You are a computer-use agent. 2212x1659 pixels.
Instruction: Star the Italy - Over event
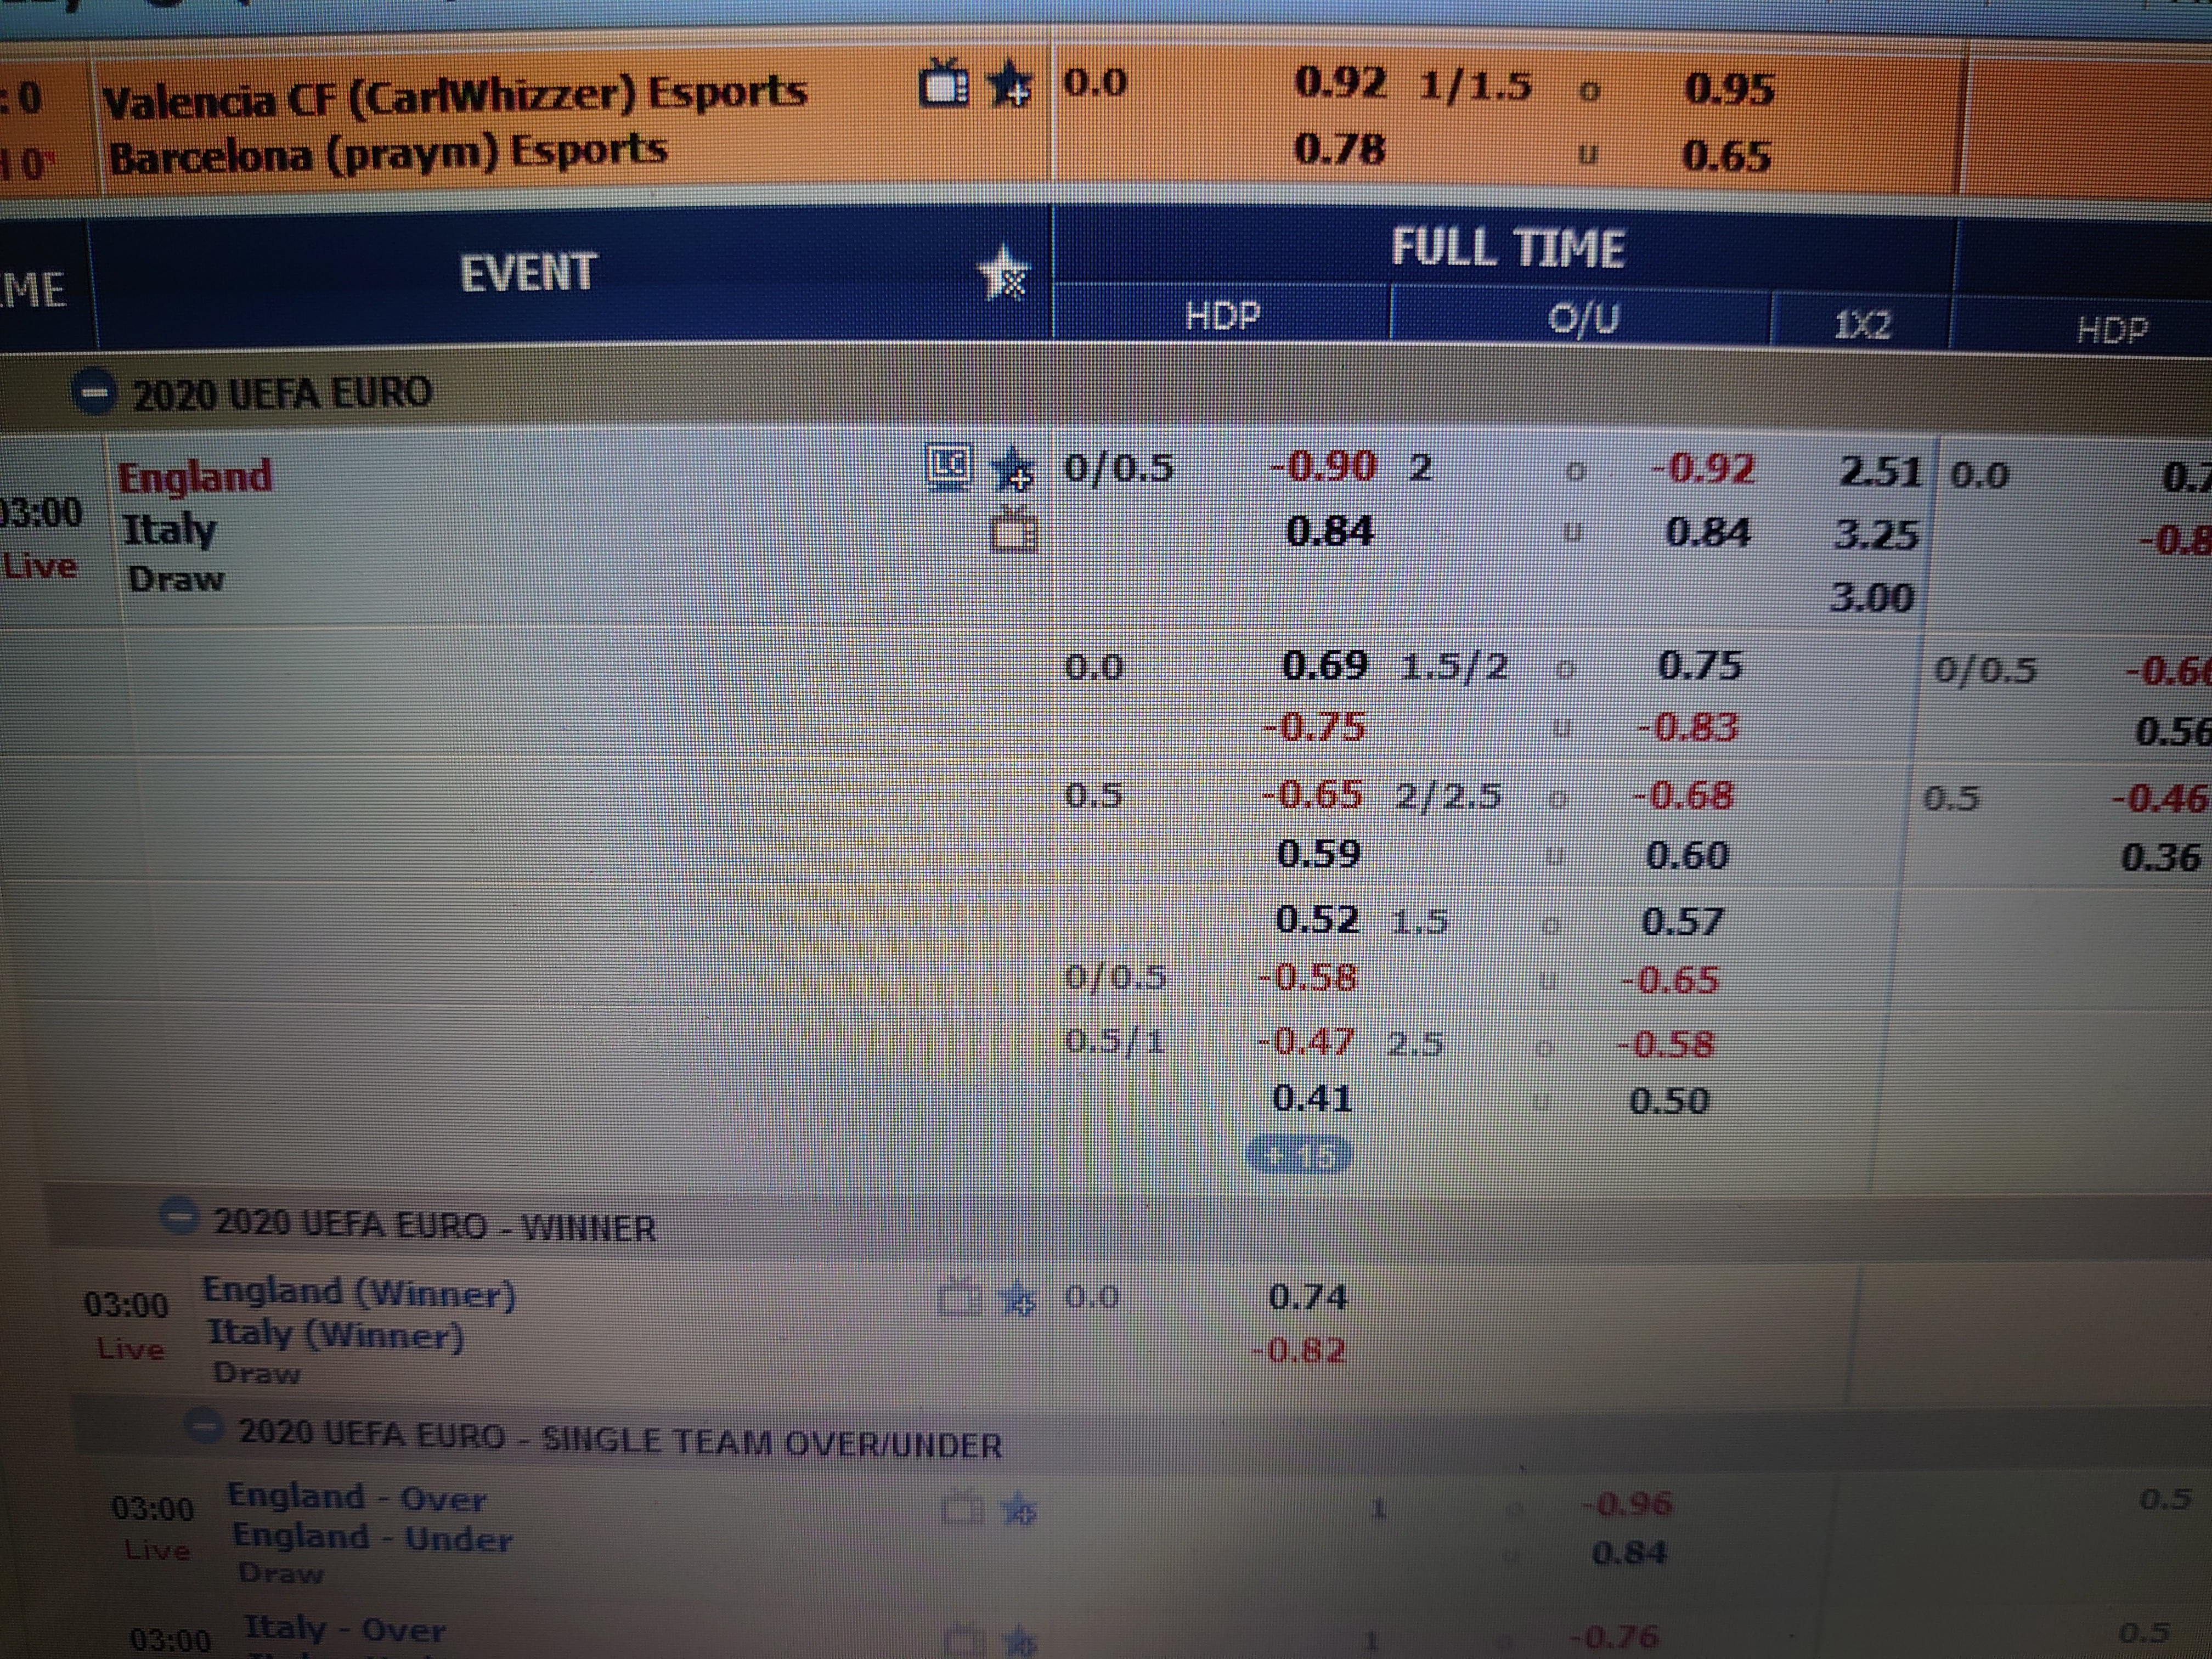click(1020, 1640)
